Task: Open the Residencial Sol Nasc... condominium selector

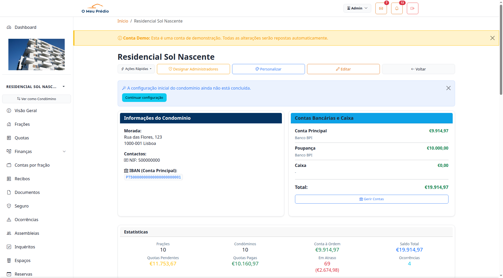Action: pos(35,87)
